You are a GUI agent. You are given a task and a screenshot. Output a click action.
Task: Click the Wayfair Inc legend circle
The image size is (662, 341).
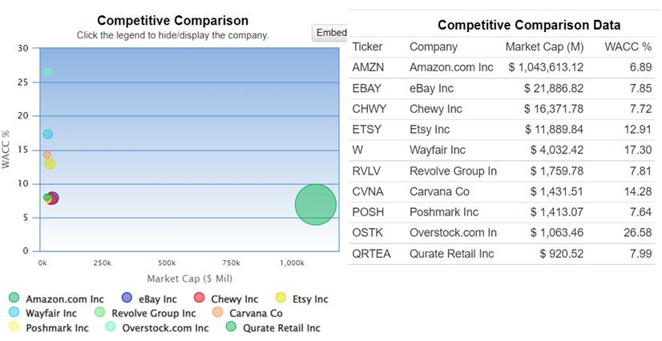point(14,313)
